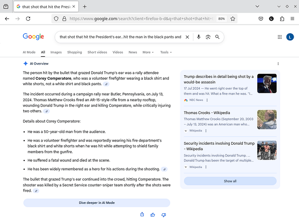This screenshot has height=224, width=299.
Task: Search by voice microphone icon
Action: 198,37
